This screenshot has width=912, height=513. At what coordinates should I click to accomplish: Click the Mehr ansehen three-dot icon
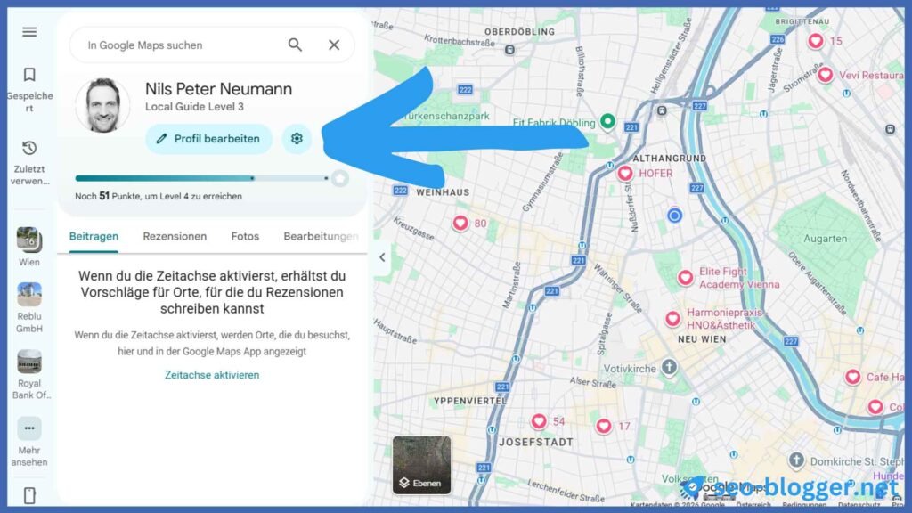29,428
